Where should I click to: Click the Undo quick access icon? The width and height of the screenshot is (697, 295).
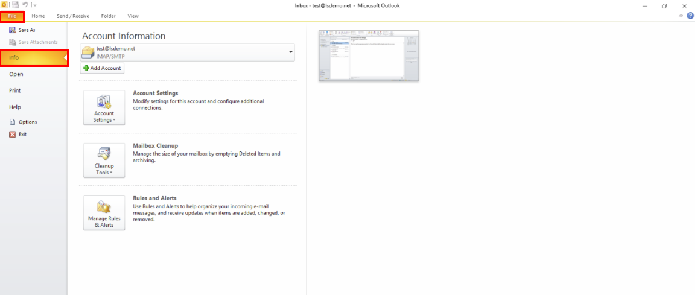(x=25, y=5)
